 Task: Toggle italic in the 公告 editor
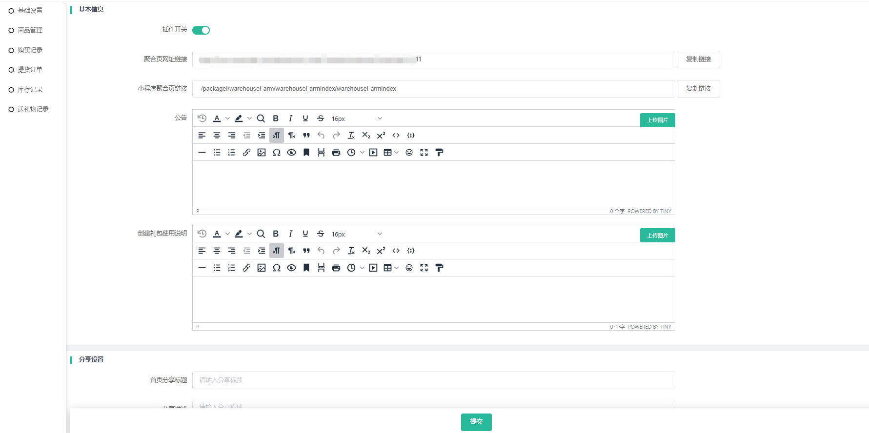tap(291, 118)
